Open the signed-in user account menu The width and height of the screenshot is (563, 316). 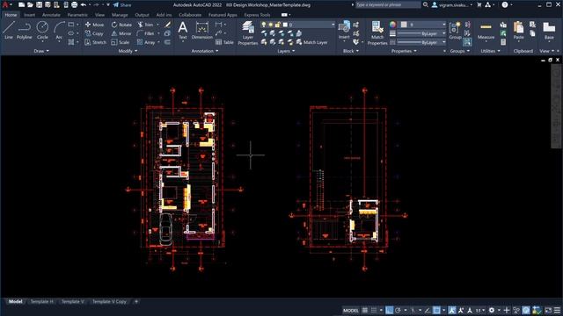click(451, 5)
